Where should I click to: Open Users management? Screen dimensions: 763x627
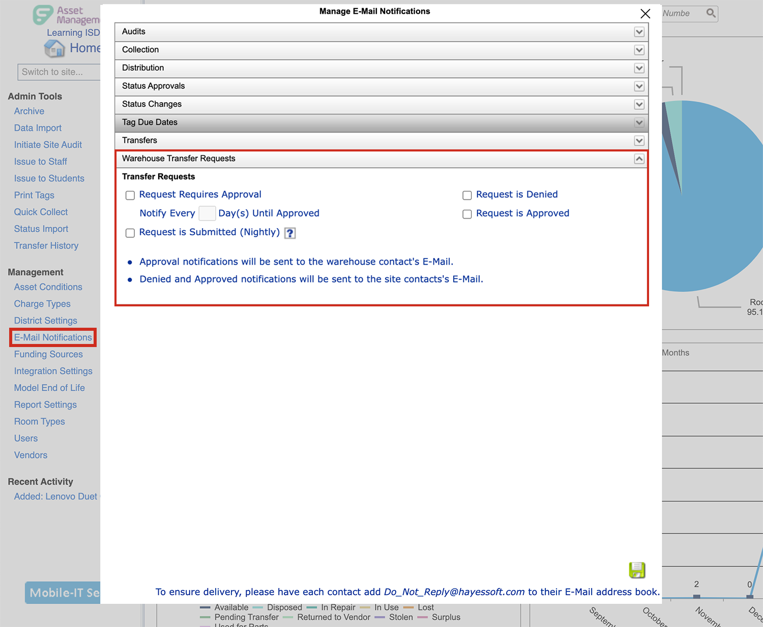26,438
